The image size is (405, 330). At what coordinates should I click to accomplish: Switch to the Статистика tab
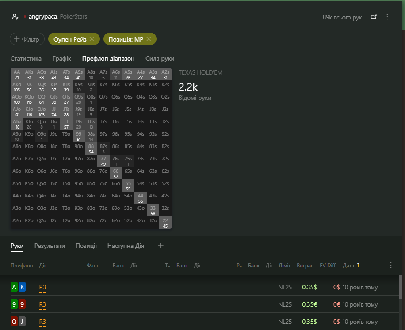click(x=26, y=59)
